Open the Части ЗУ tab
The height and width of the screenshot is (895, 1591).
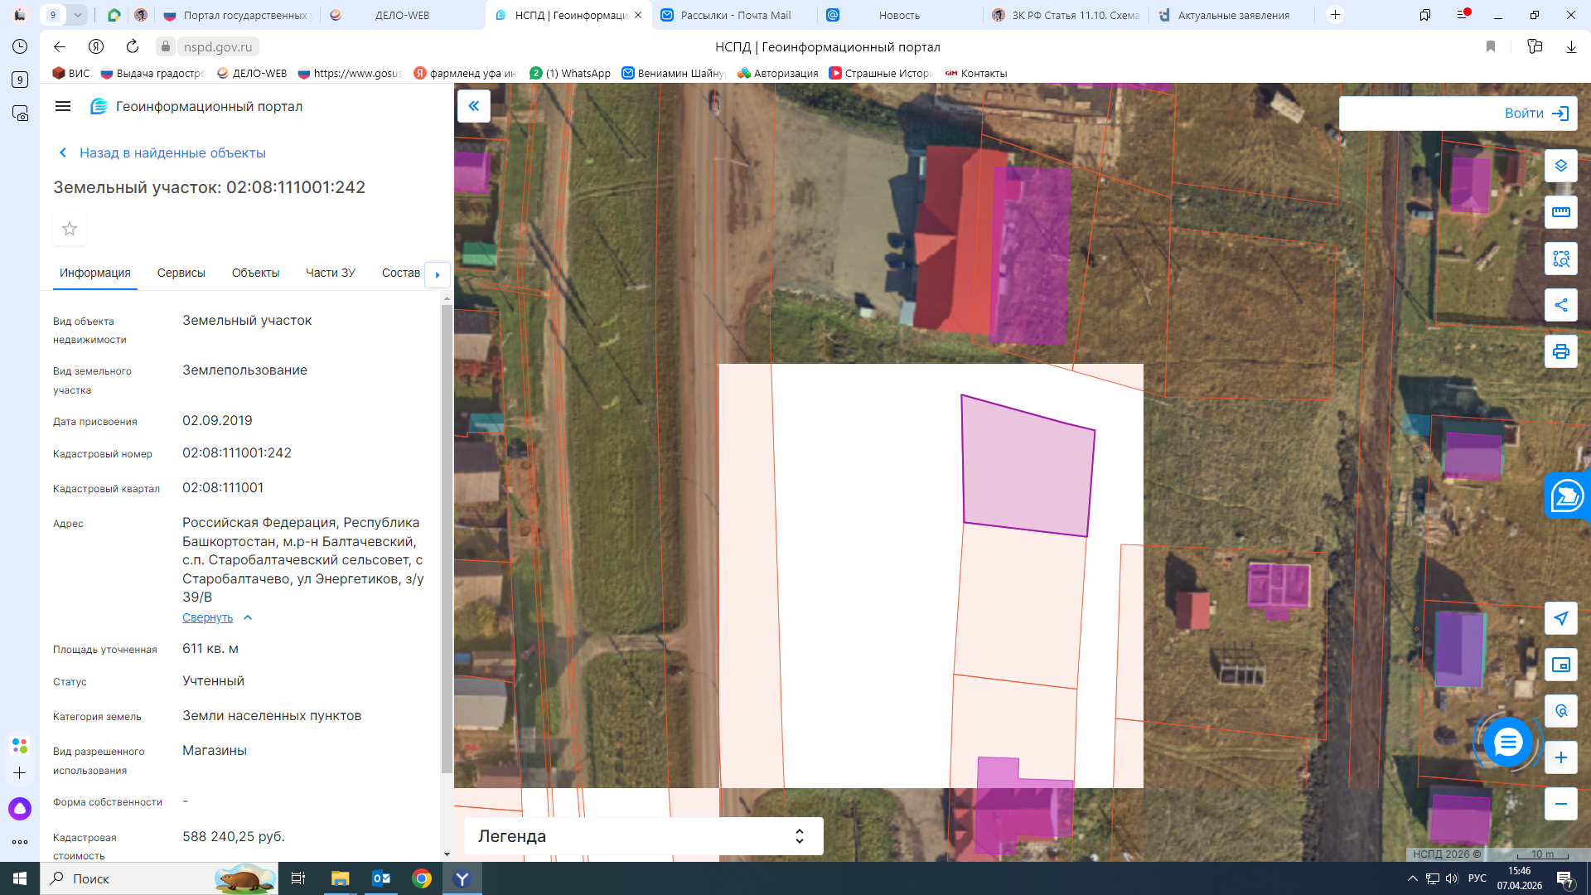(x=330, y=273)
